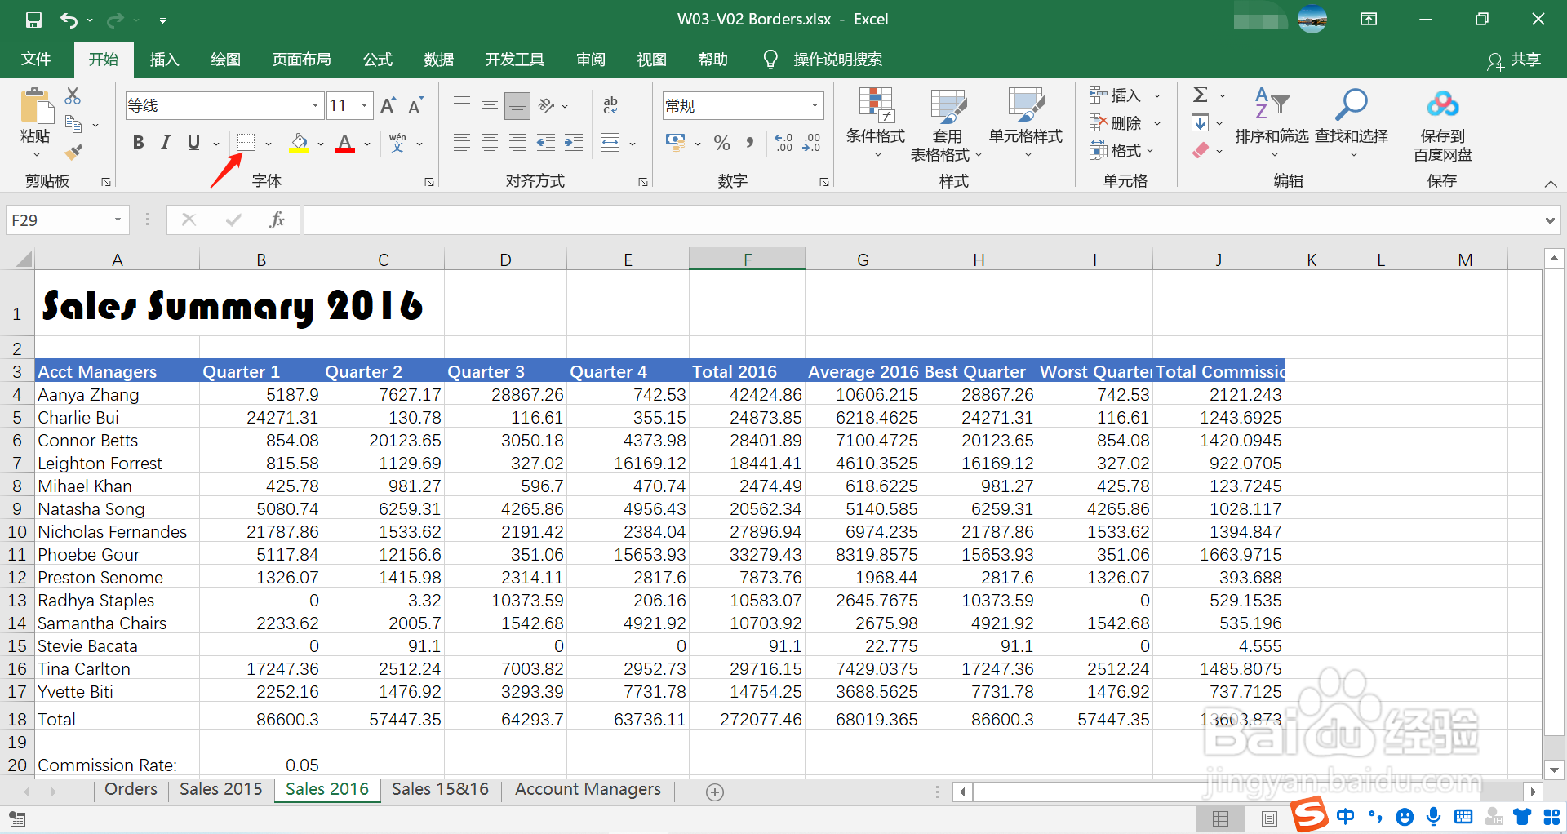Open the number format dropdown (常规)
Image resolution: width=1567 pixels, height=834 pixels.
tap(815, 105)
